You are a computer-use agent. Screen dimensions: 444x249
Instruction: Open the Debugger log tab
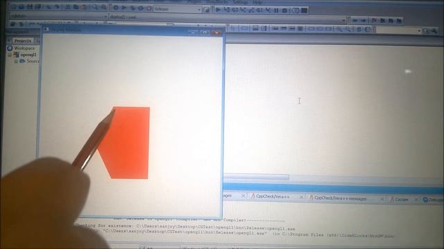pos(433,200)
